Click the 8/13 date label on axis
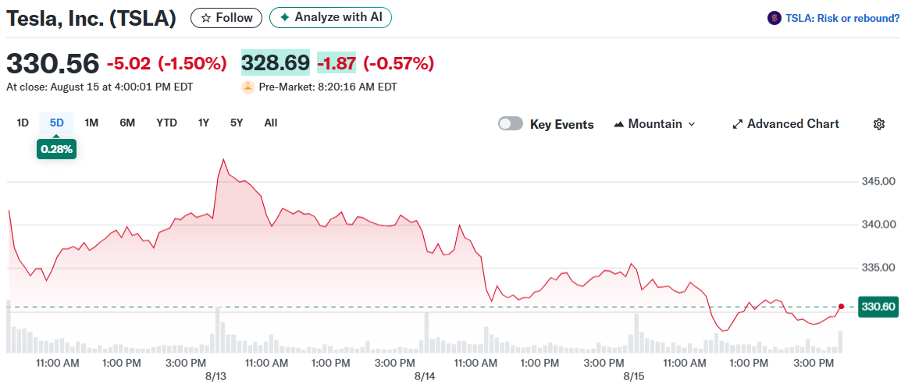 216,376
